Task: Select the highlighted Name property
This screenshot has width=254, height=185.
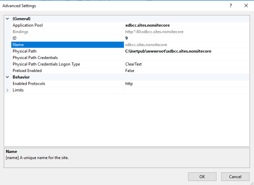Action: [18, 45]
